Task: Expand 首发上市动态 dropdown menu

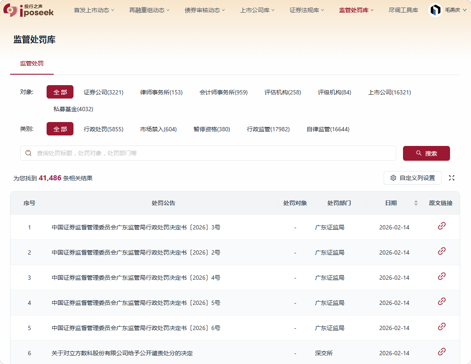Action: pyautogui.click(x=94, y=10)
